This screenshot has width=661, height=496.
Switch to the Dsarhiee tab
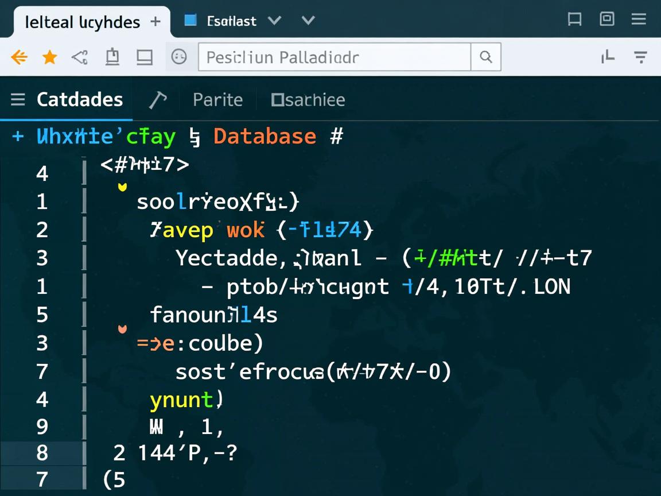(x=308, y=100)
